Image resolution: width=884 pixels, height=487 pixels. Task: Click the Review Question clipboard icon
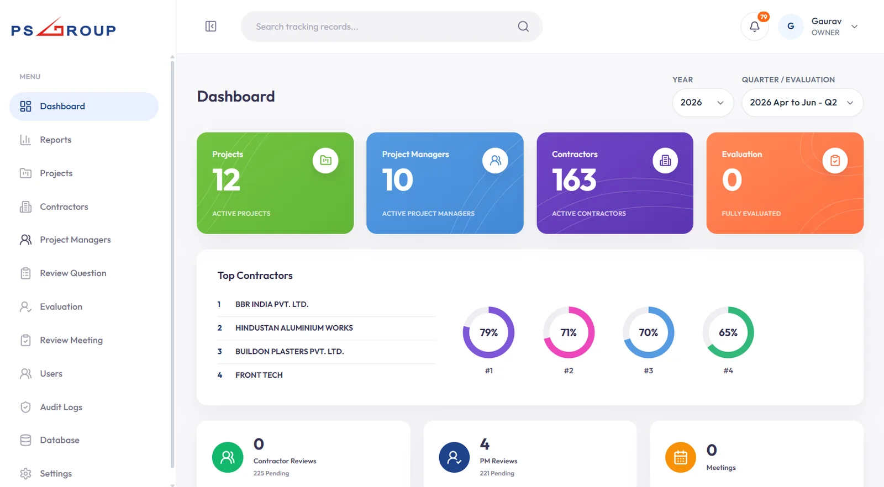coord(25,273)
